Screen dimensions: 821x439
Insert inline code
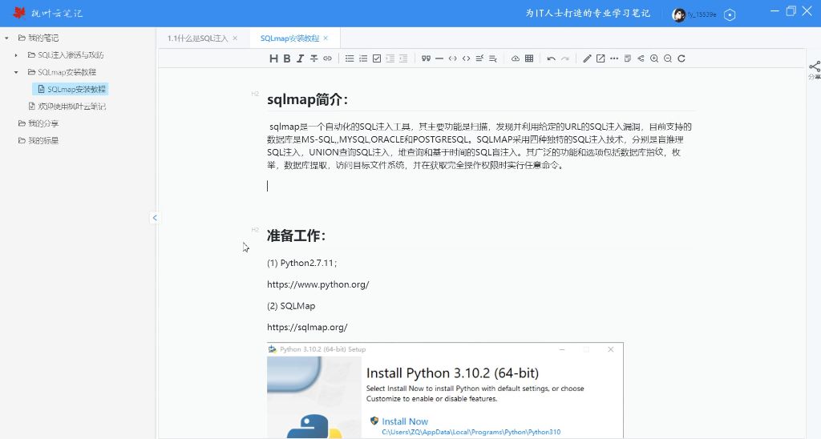452,58
